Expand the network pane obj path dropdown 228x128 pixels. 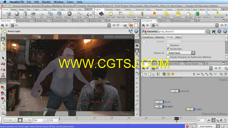tap(211, 68)
